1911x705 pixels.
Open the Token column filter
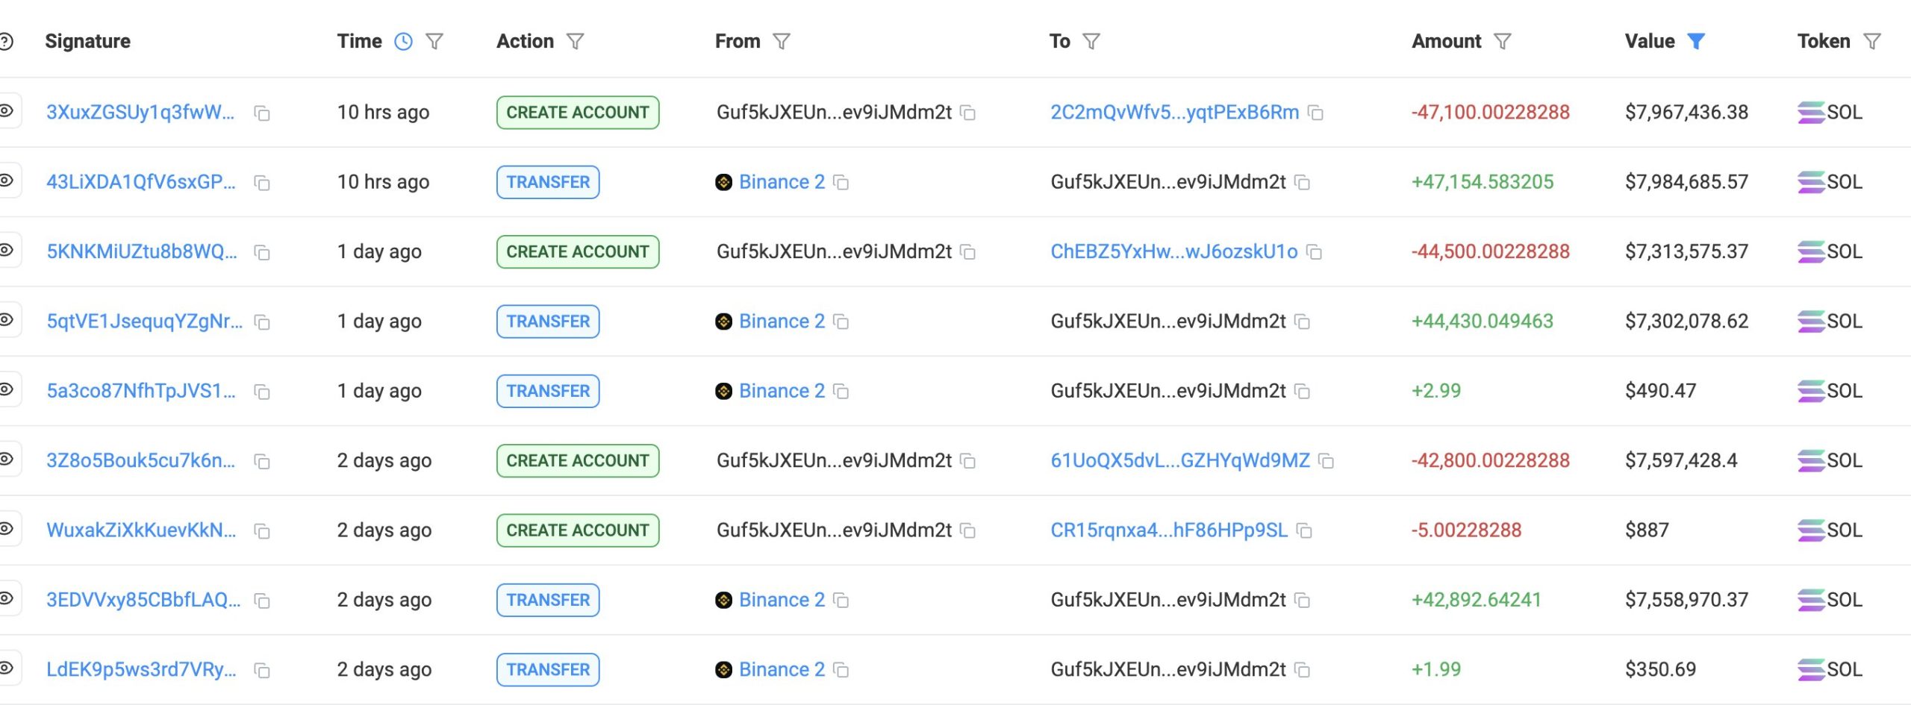point(1871,42)
